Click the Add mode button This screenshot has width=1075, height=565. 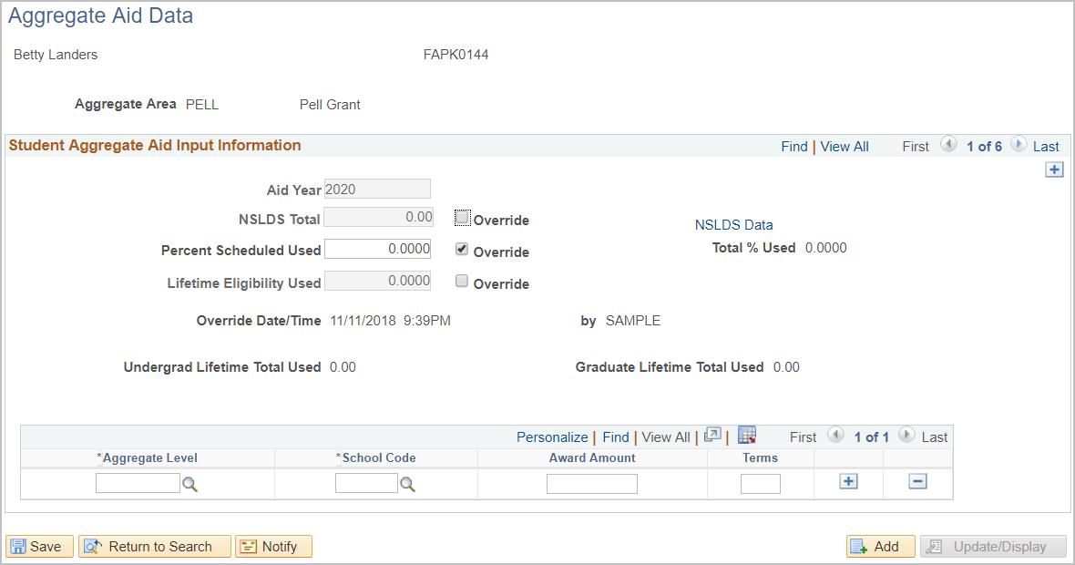[x=880, y=547]
